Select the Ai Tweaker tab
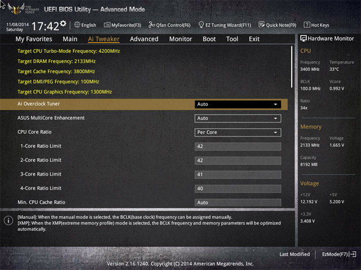 tap(104, 39)
